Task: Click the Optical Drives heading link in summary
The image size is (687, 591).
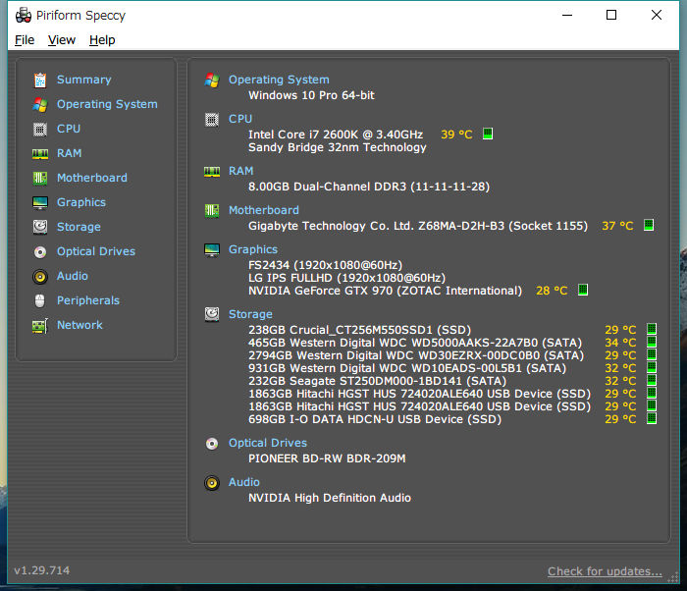Action: click(268, 444)
